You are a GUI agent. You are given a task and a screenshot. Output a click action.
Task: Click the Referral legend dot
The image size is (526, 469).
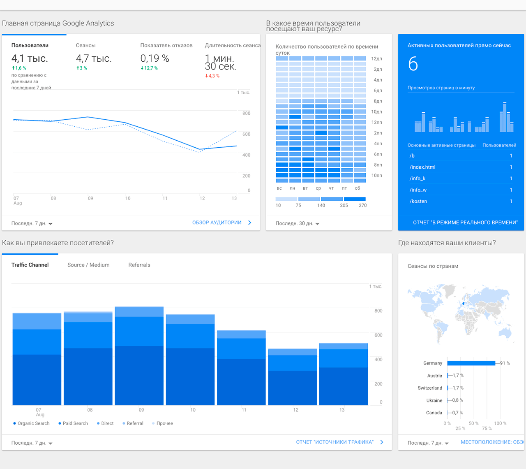pyautogui.click(x=124, y=423)
